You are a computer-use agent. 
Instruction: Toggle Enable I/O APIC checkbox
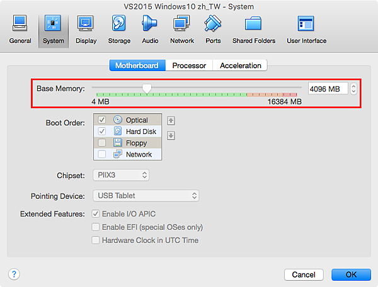(96, 213)
